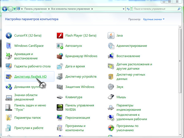This screenshot has width=184, height=138.
Task: Click the Персонализация text link
Action: click(x=78, y=118)
